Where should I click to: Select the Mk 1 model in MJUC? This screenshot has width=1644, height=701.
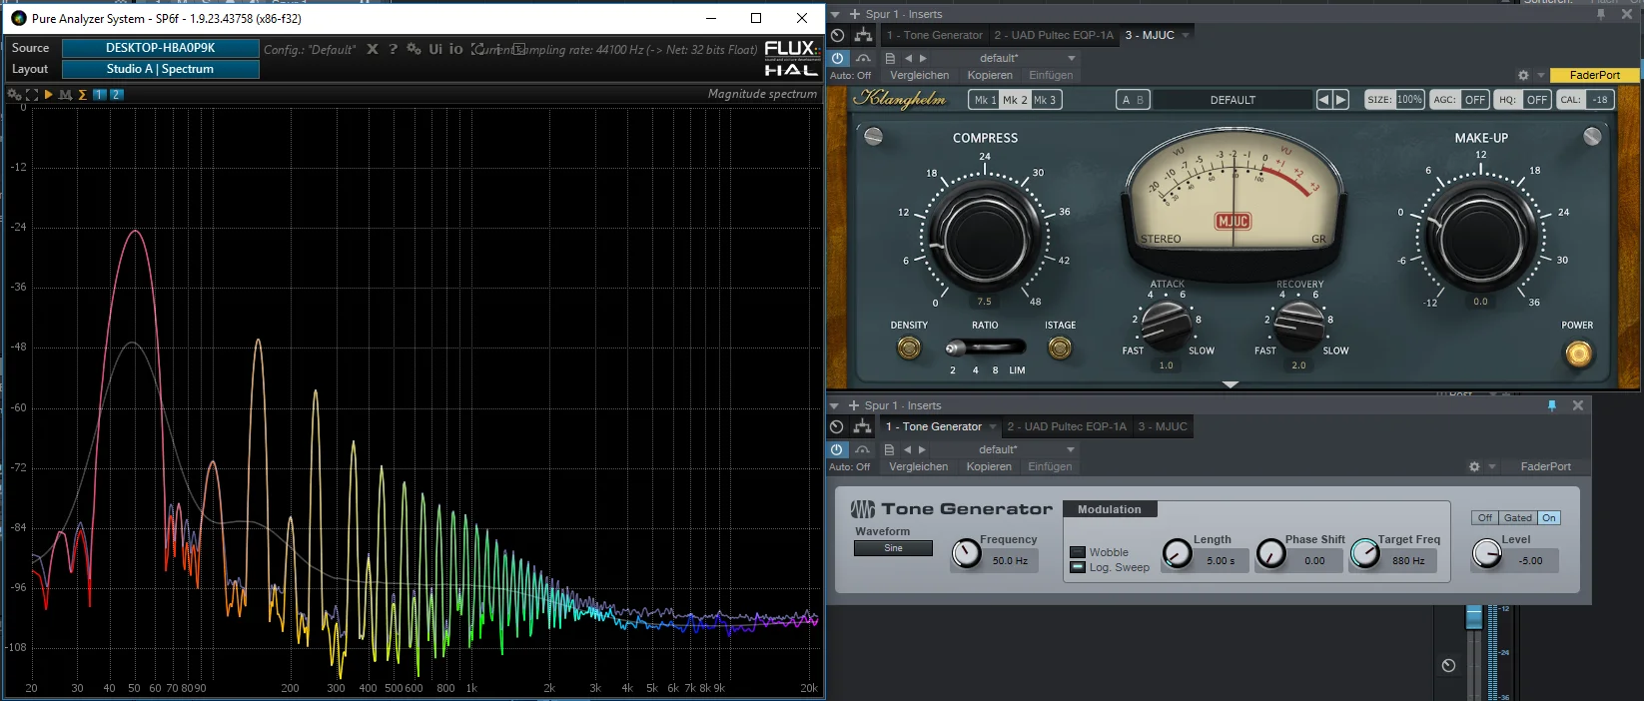click(984, 100)
